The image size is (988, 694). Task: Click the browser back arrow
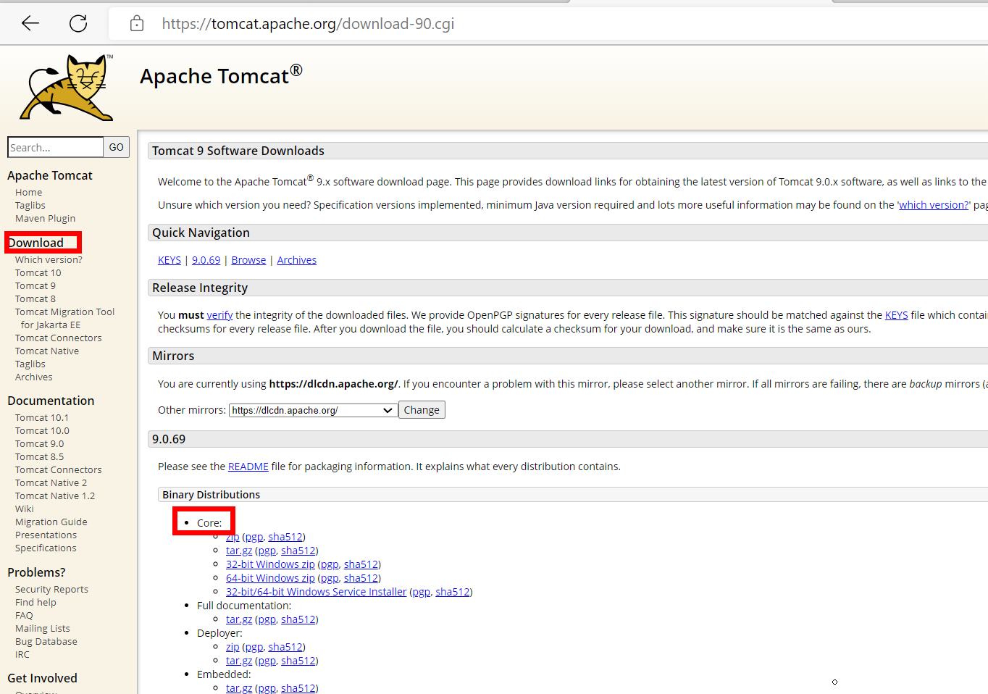[x=30, y=23]
